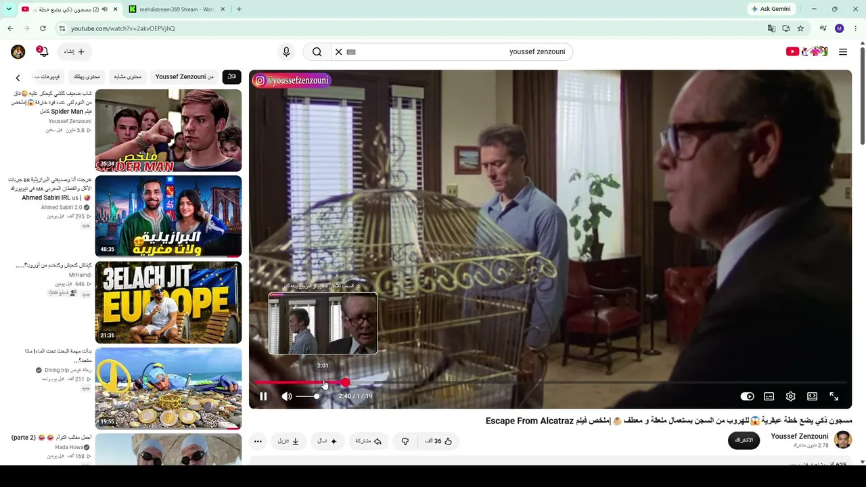Screen dimensions: 866x487
Task: Select the 'From Youssef Zenzouni' filter chip
Action: tap(185, 76)
